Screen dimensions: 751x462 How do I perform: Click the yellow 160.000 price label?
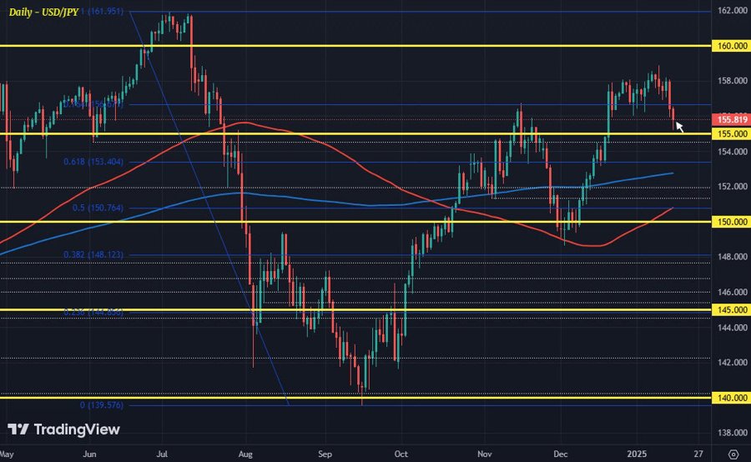coord(731,46)
